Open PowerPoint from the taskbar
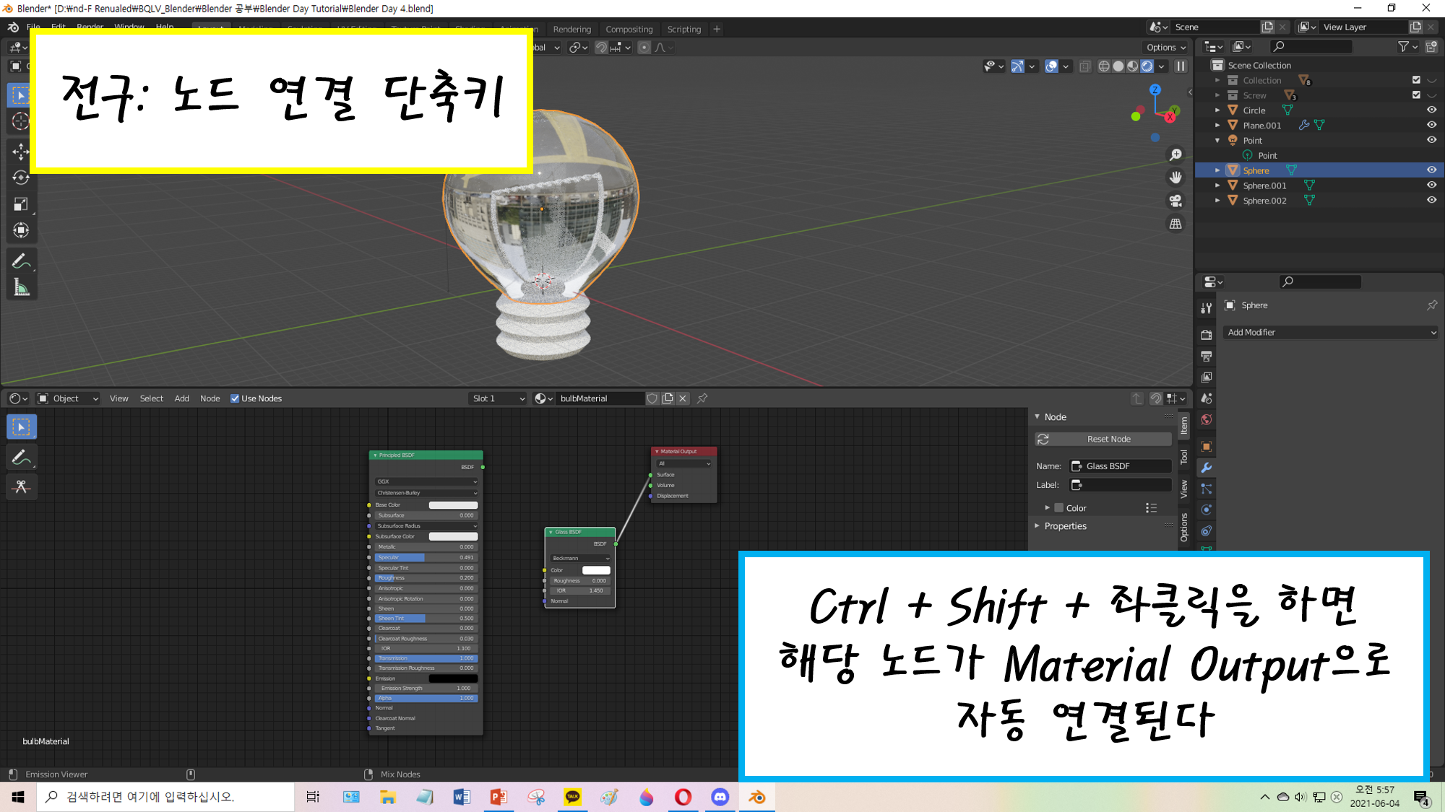This screenshot has width=1445, height=812. point(499,797)
